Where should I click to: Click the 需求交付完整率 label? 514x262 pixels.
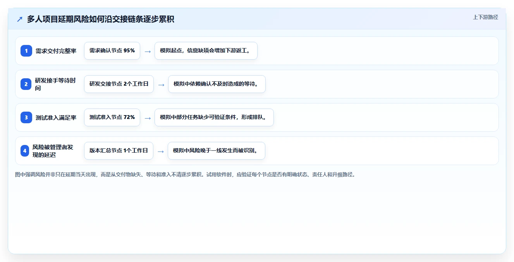pyautogui.click(x=56, y=51)
